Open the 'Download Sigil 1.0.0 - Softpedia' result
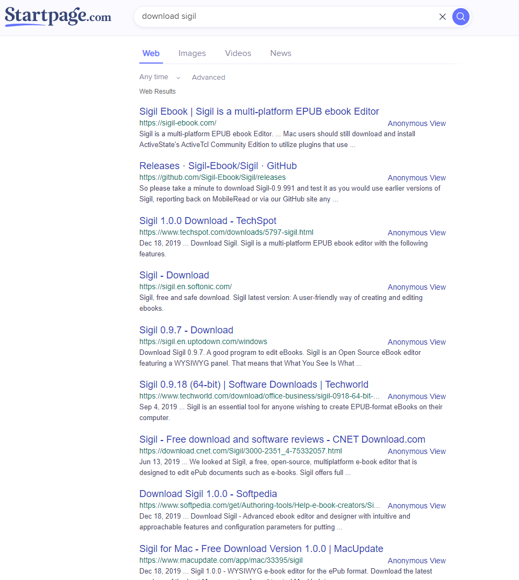Screen dimensions: 519x580 click(x=208, y=494)
